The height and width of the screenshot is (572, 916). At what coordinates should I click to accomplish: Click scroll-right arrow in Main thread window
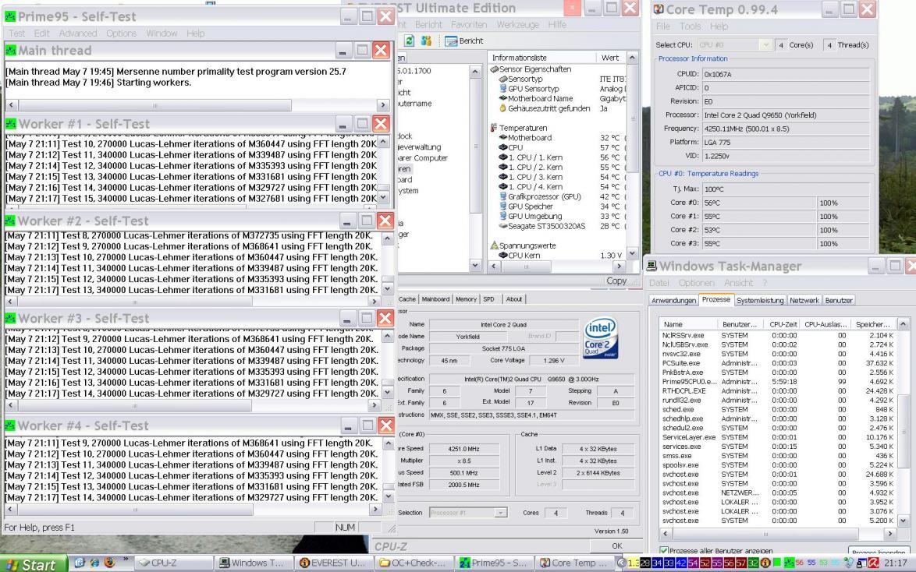pos(382,105)
